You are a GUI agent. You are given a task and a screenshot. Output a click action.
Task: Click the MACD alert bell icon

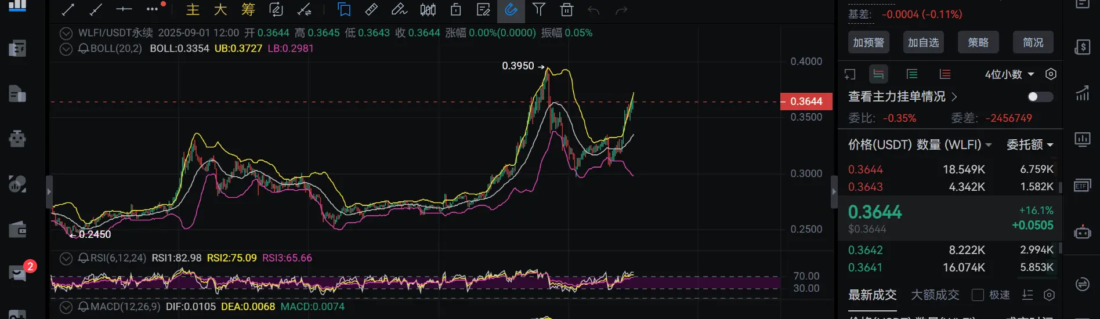coord(84,307)
